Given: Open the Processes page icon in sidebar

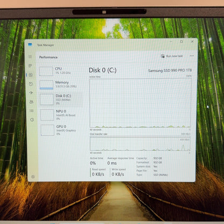Looking at the screenshot, I should click(x=30, y=66).
